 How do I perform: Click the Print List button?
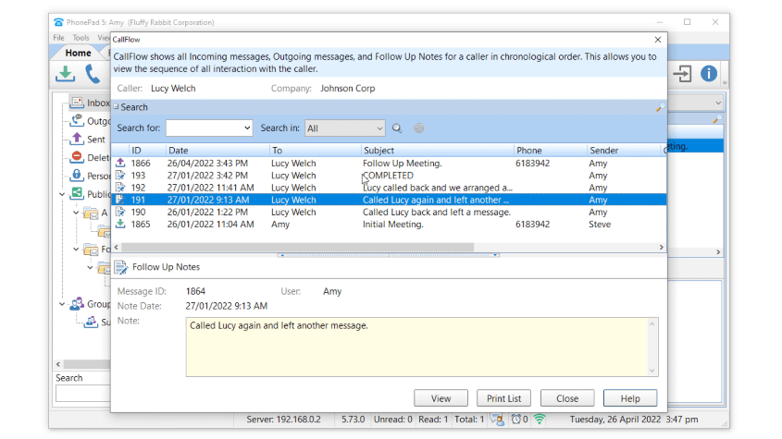point(503,398)
